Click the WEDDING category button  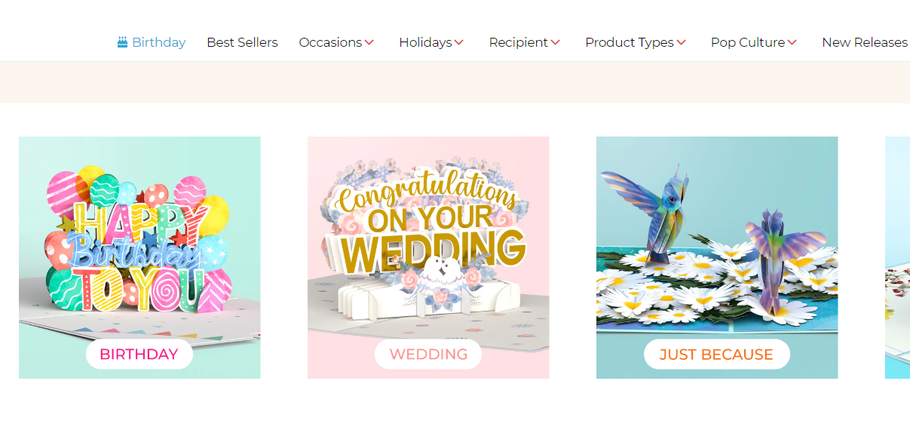428,354
